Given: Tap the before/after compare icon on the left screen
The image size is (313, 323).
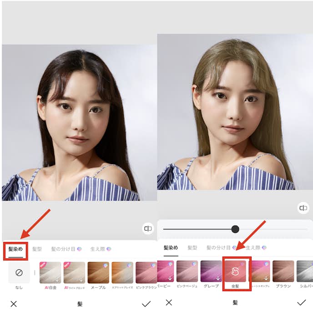Looking at the screenshot, I should [x=148, y=229].
